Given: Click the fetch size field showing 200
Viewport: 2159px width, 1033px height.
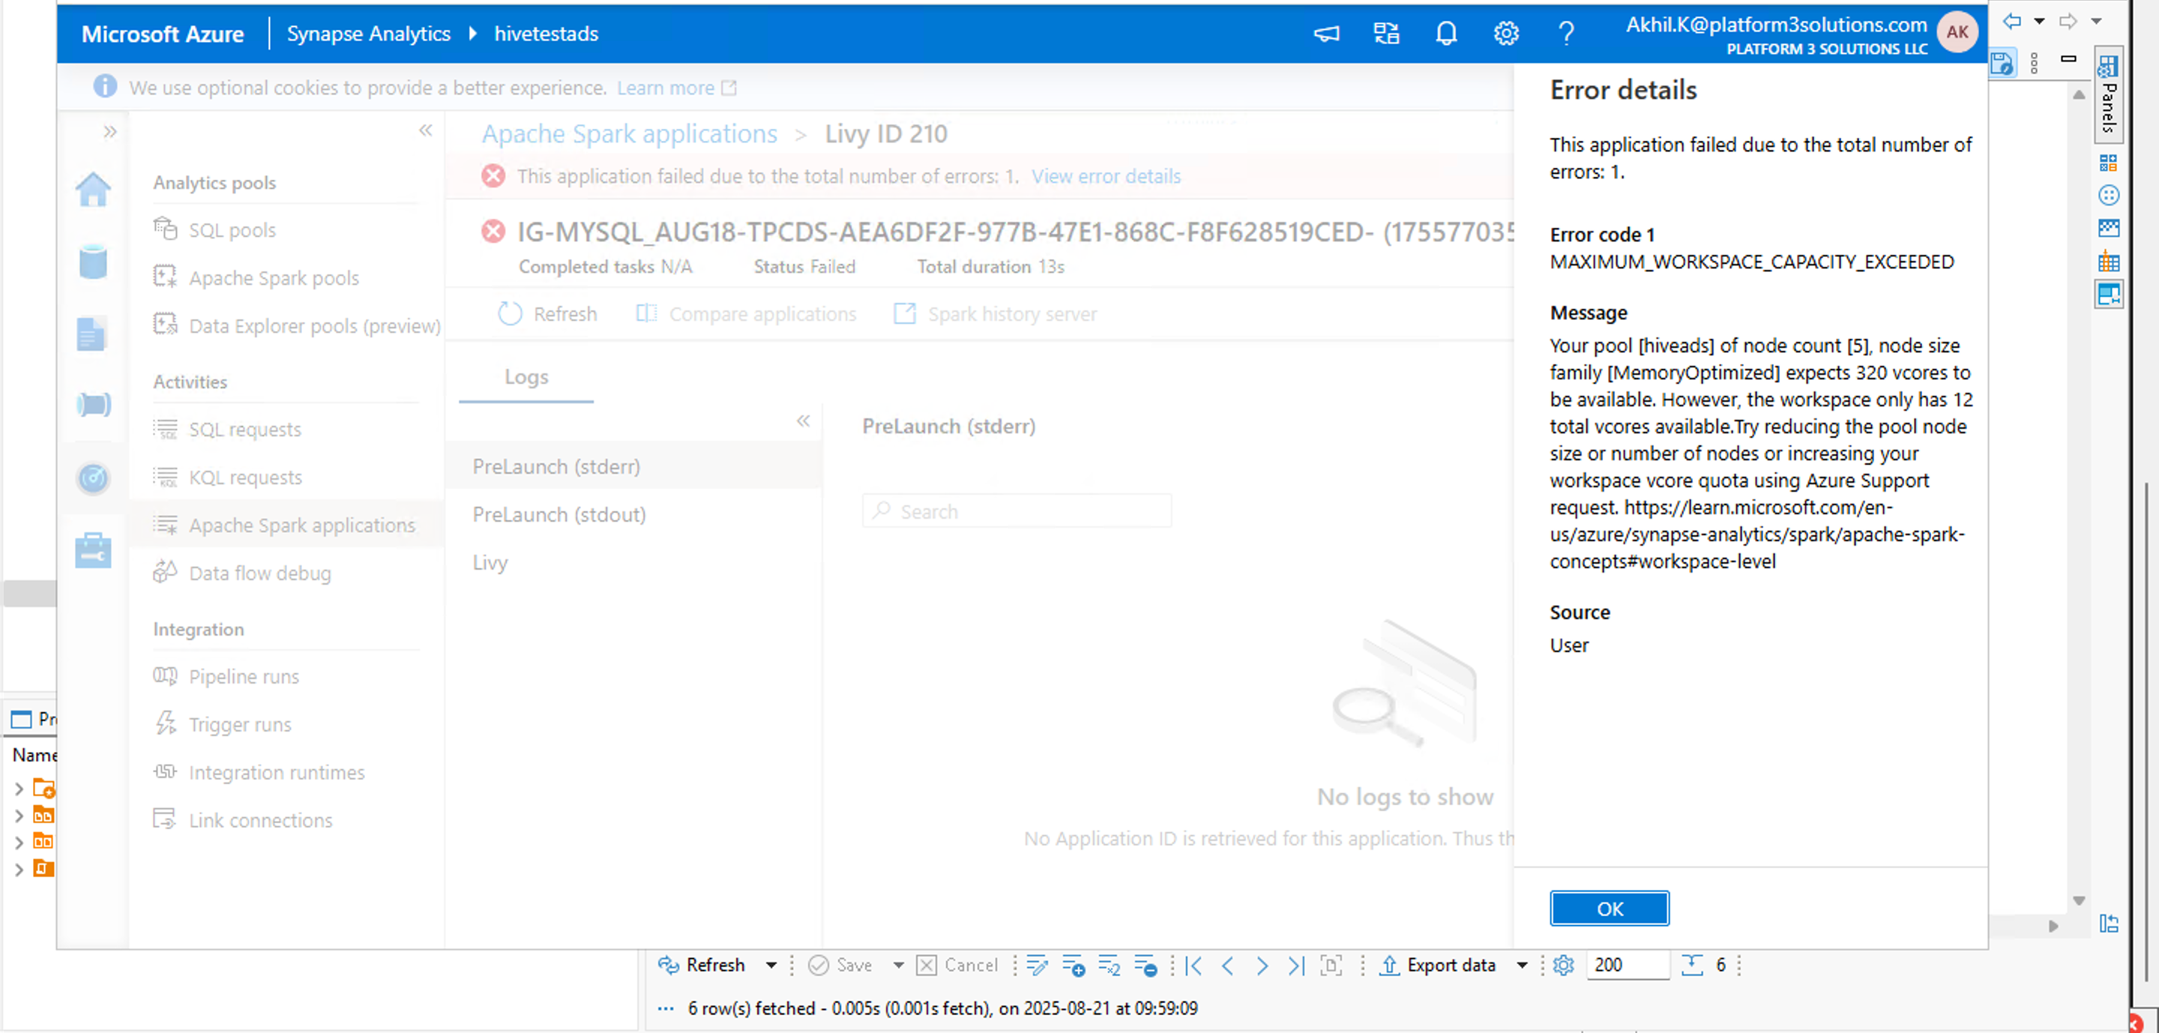Looking at the screenshot, I should click(1627, 965).
